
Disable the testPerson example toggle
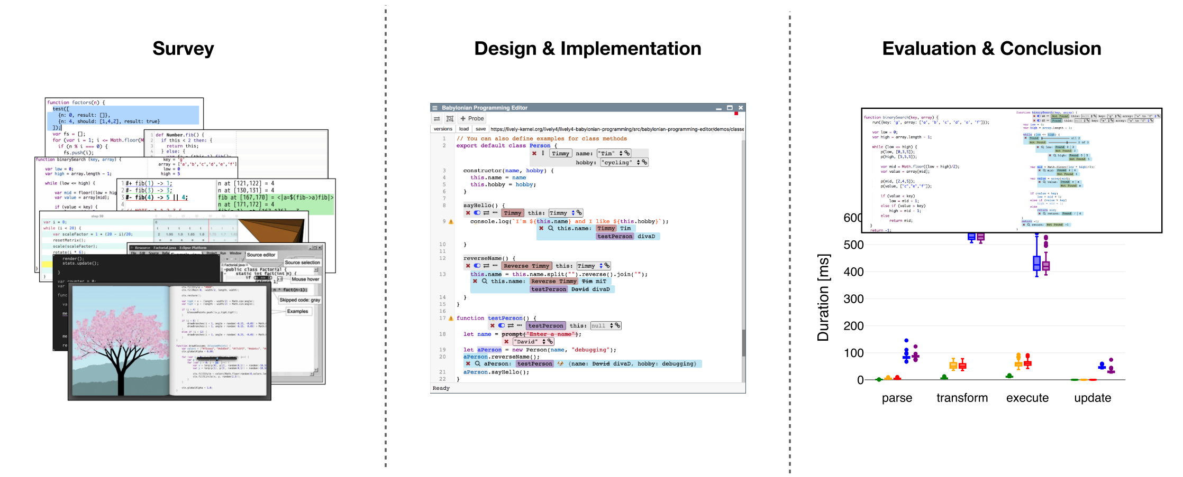point(501,326)
